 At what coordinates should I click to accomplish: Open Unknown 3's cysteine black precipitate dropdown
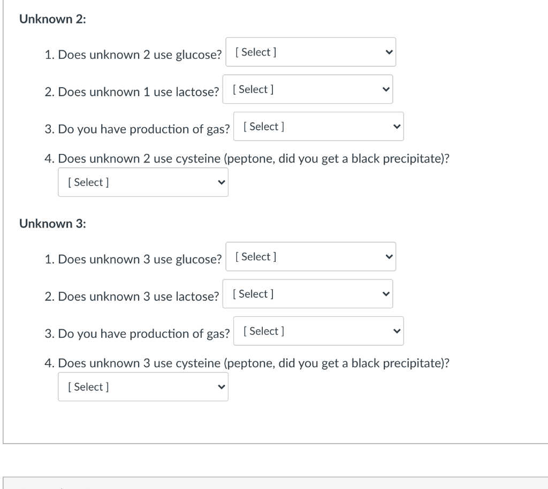(142, 387)
